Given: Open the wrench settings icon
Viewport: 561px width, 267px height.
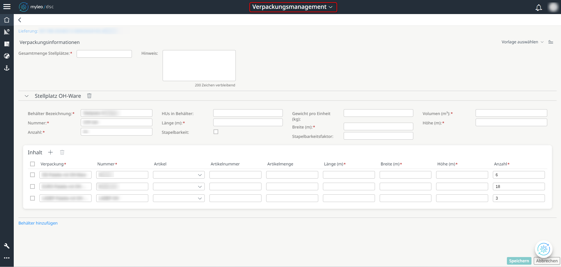Looking at the screenshot, I should tap(7, 246).
